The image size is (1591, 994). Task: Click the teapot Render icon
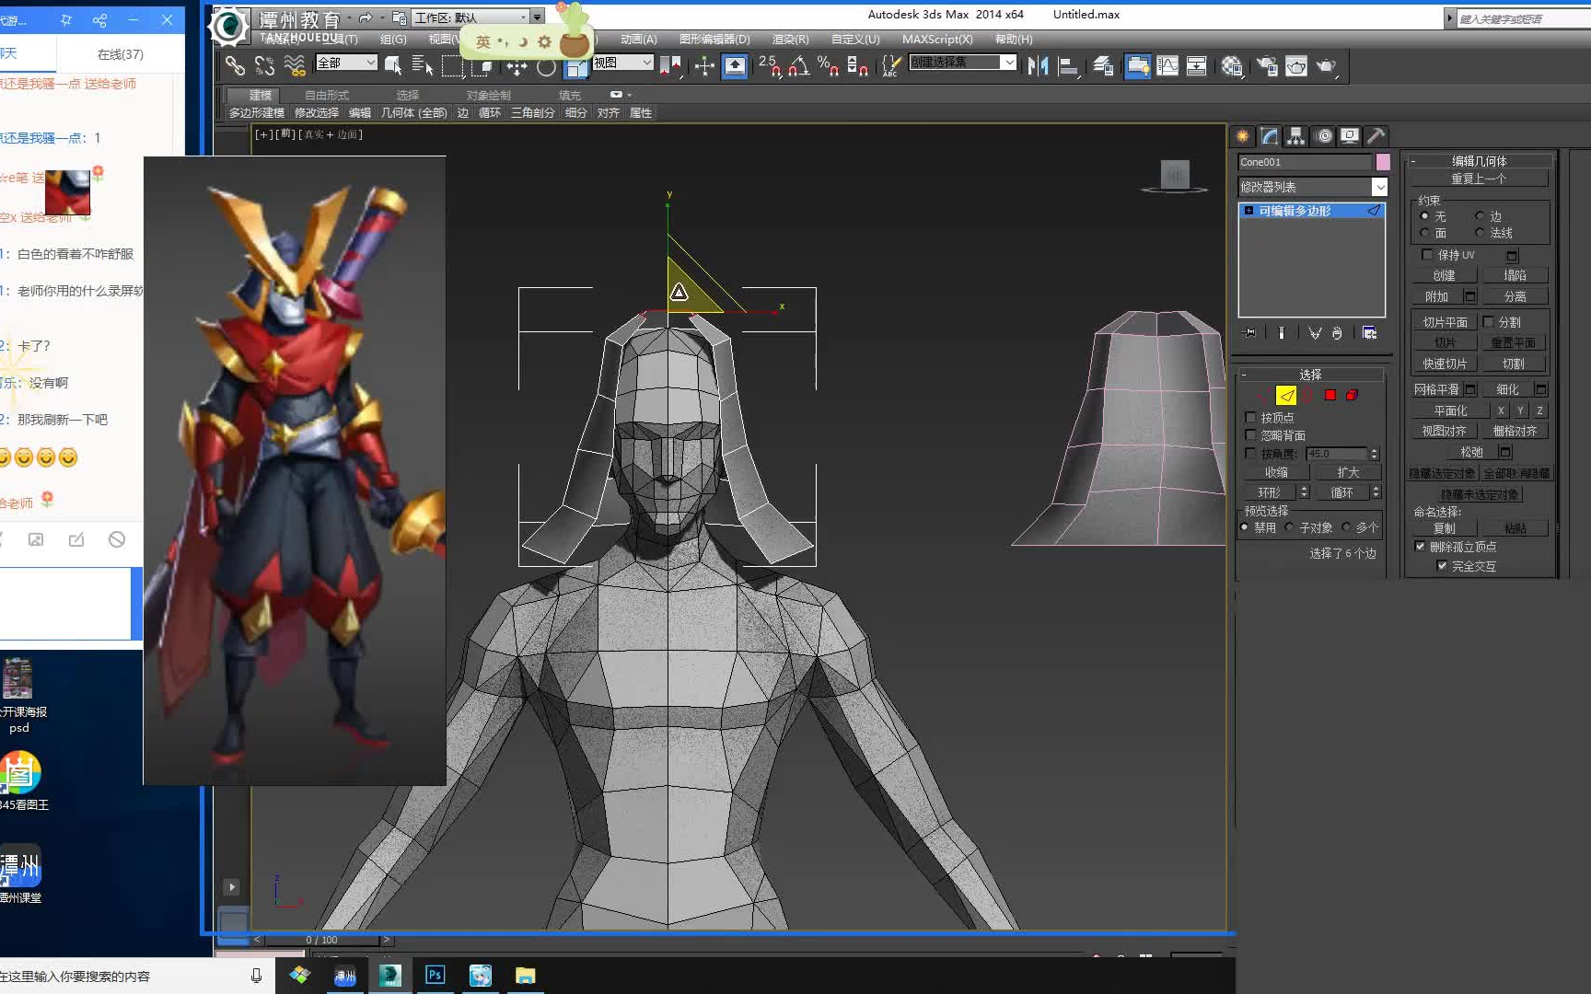click(x=1326, y=65)
